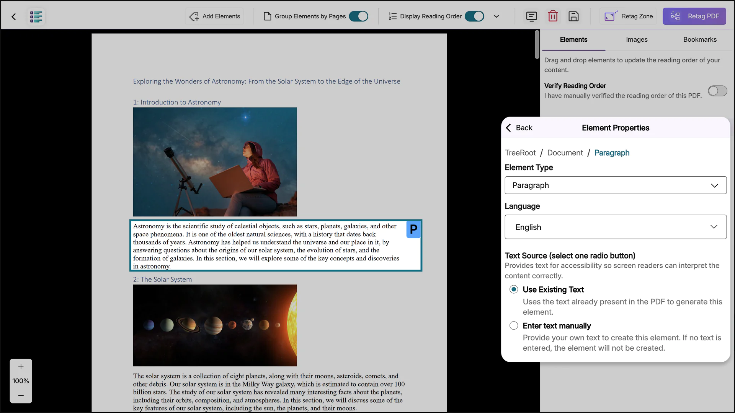Image resolution: width=735 pixels, height=413 pixels.
Task: Open the Element Type Paragraph dropdown
Action: (x=615, y=185)
